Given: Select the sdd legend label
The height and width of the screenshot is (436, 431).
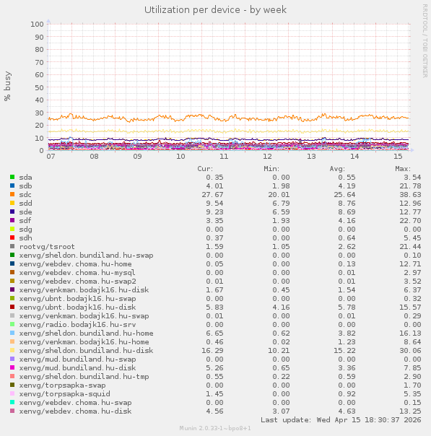Looking at the screenshot, I should (x=25, y=204).
